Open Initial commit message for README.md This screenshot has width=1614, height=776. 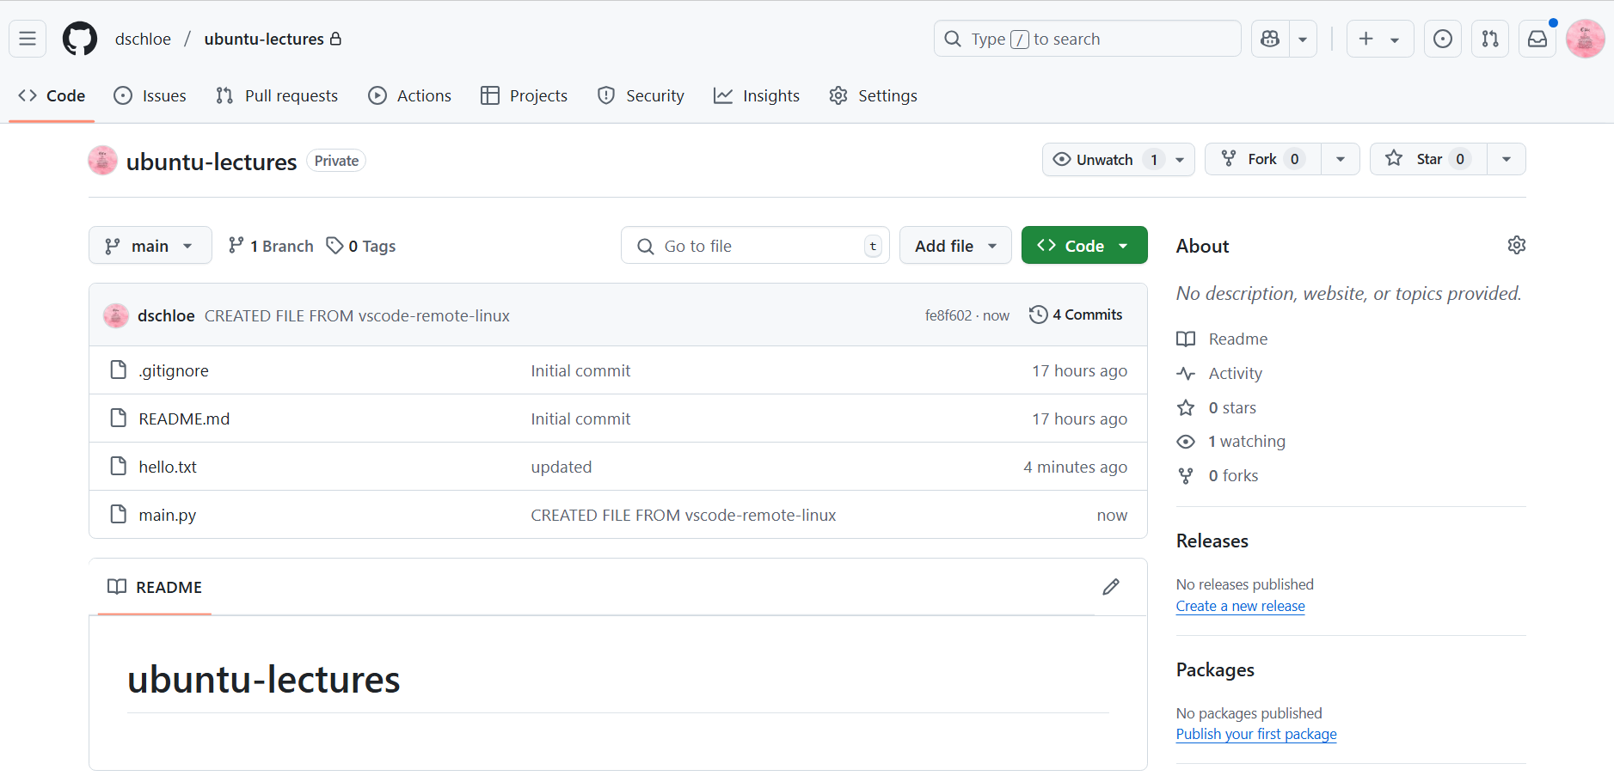(580, 419)
